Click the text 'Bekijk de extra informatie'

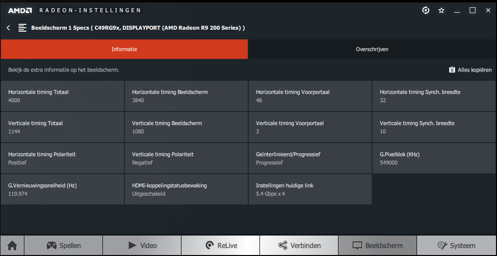click(x=64, y=70)
